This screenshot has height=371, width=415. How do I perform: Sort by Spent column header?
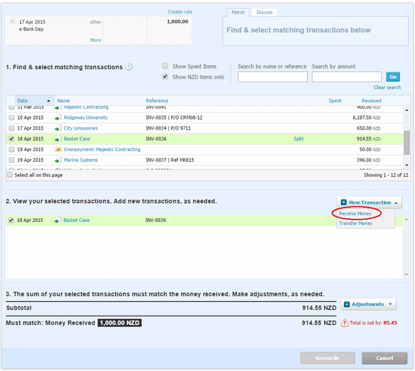(335, 100)
